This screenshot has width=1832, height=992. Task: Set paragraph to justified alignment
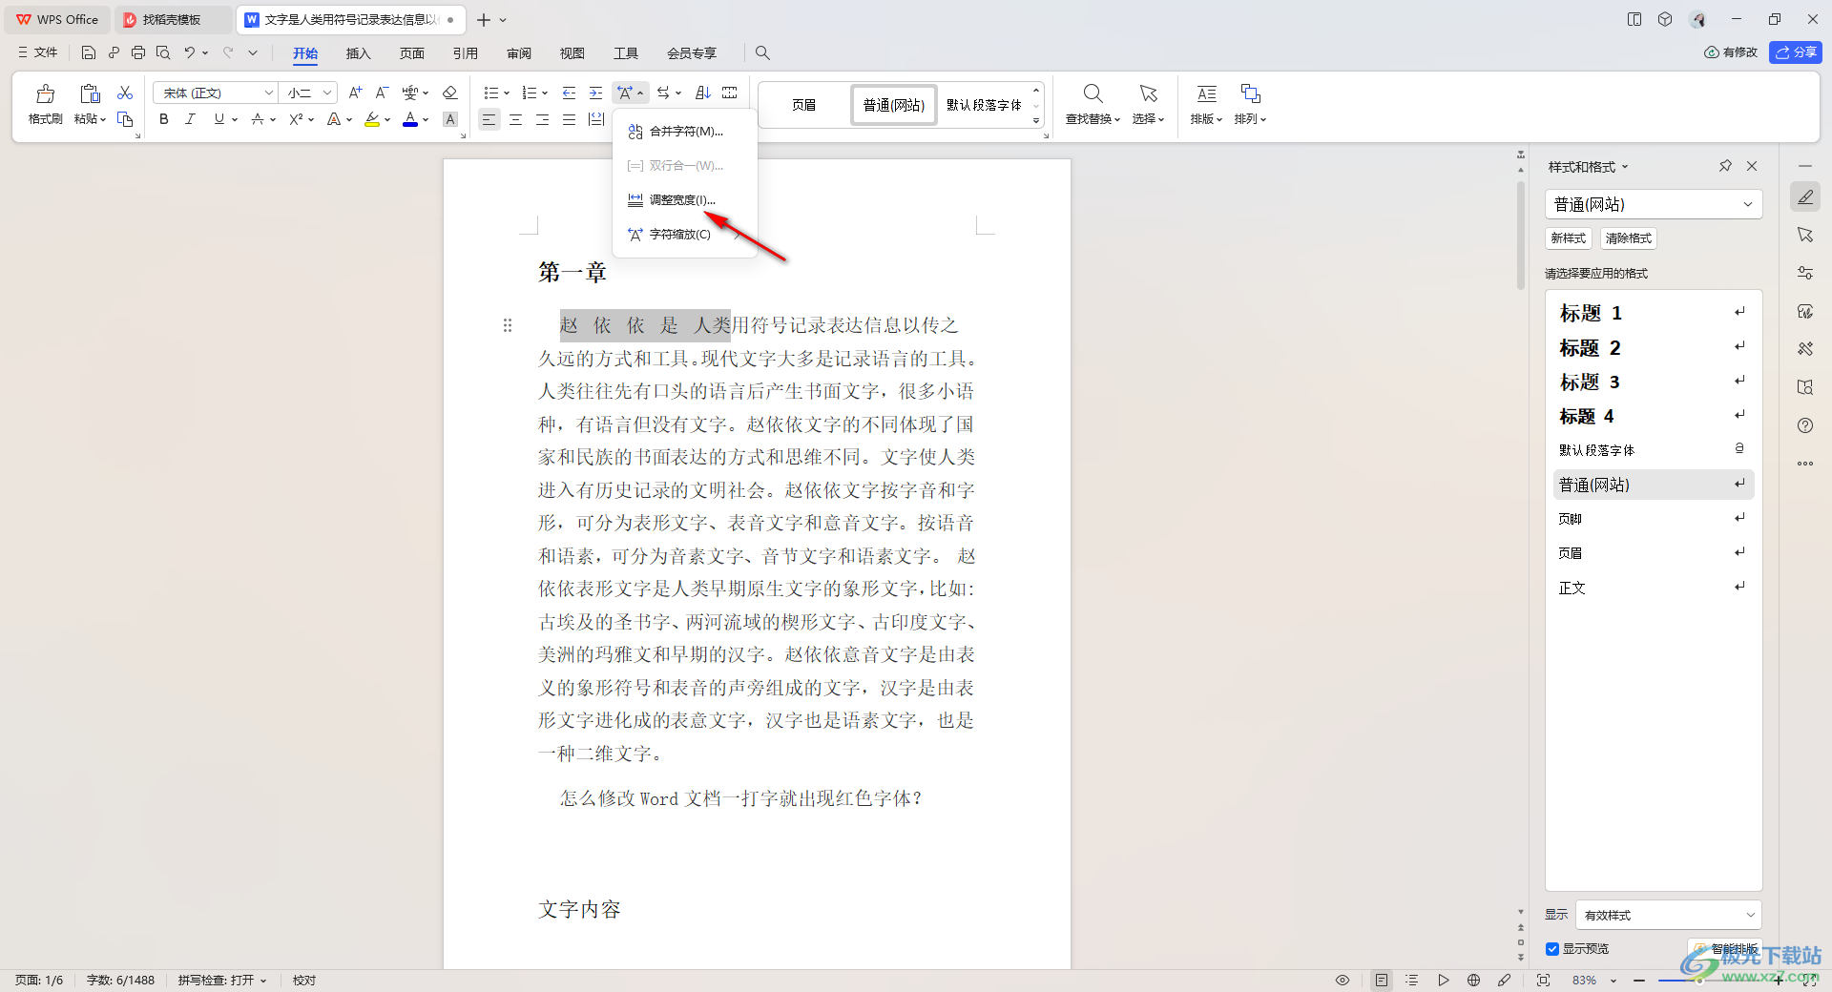pyautogui.click(x=569, y=119)
